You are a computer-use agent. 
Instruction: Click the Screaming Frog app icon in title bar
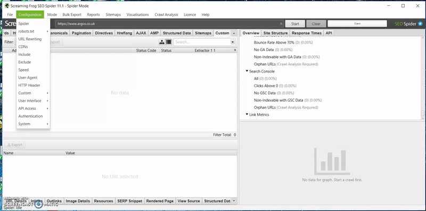(x=7, y=6)
